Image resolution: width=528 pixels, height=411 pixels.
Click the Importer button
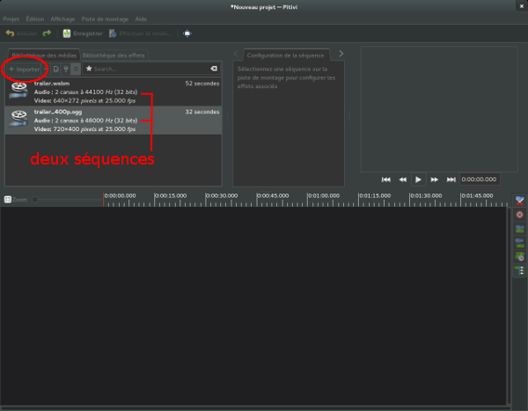point(26,68)
